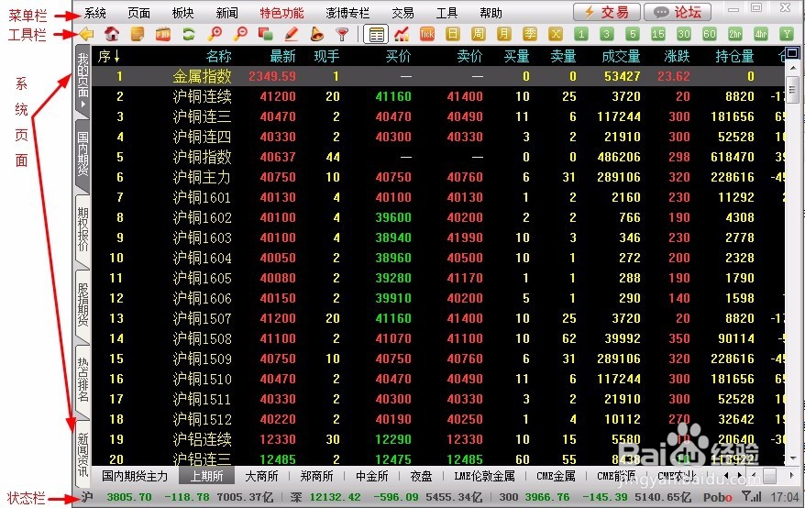Click the 成交量 column header
The width and height of the screenshot is (805, 508).
tap(621, 56)
